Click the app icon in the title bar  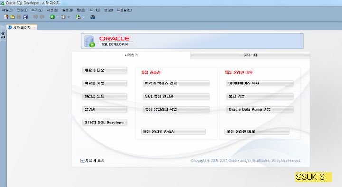pos(2,3)
